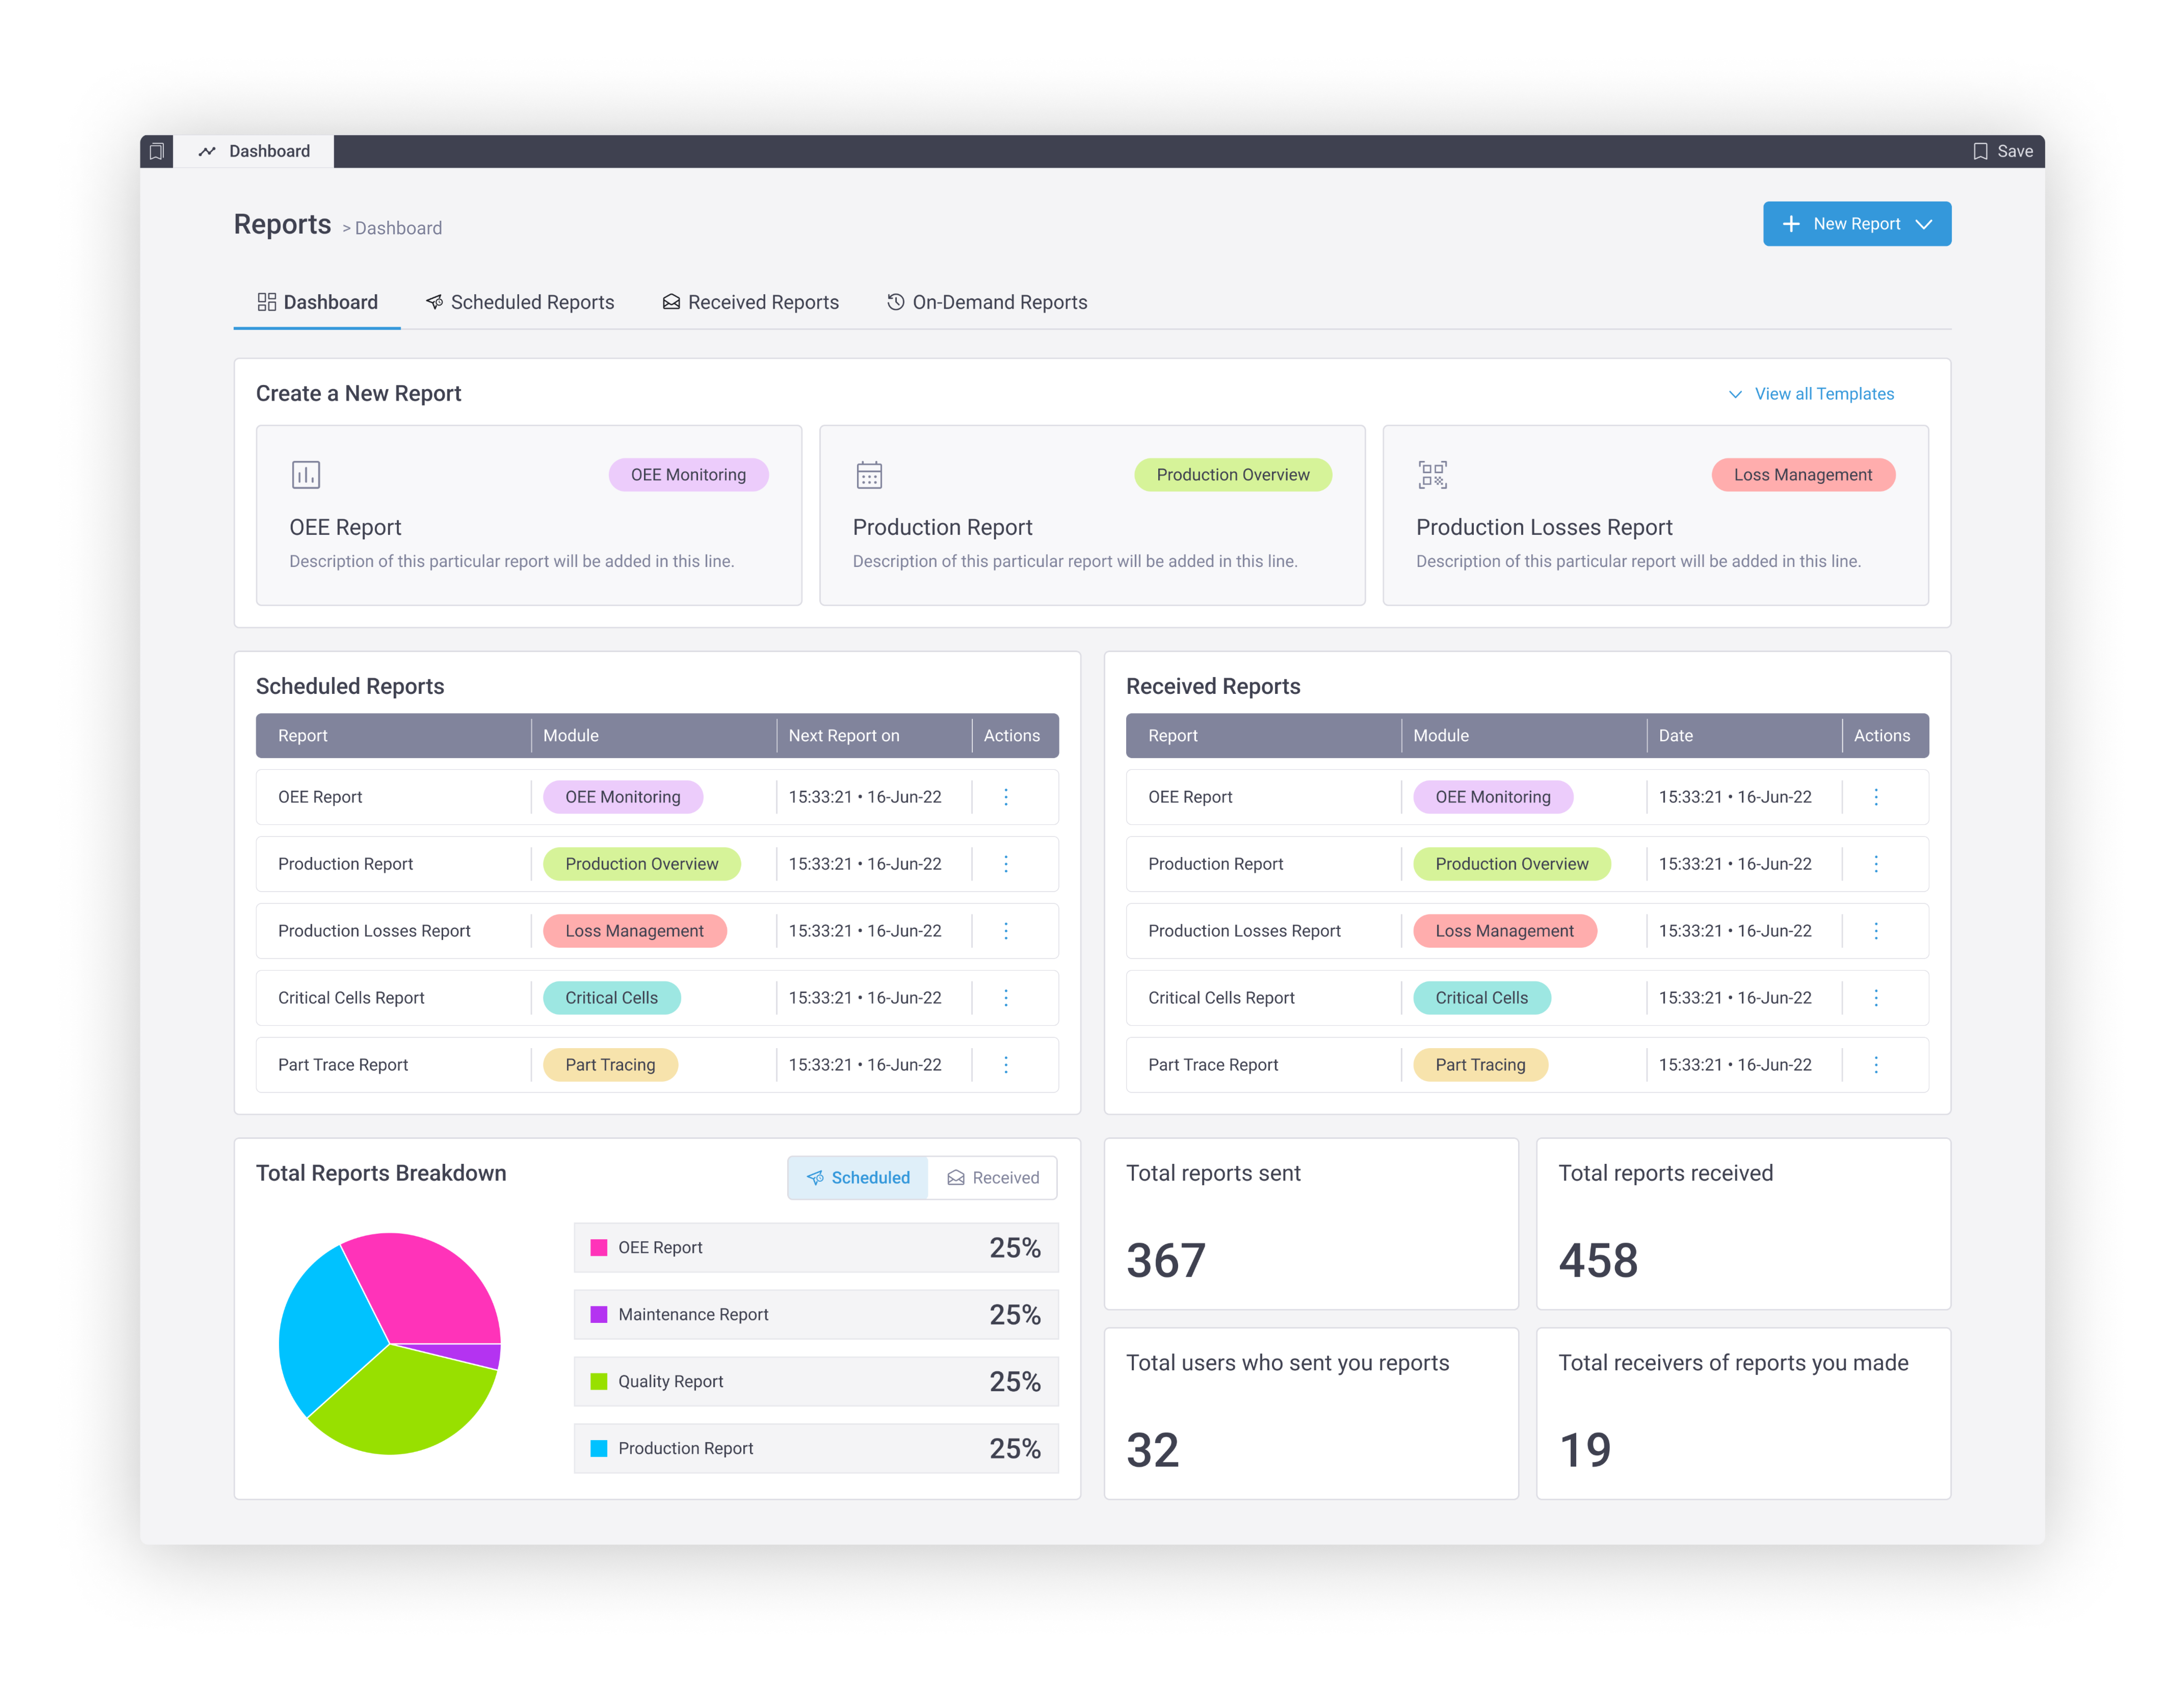Viewport: 2184px width, 1689px height.
Task: Toggle breakdown to Scheduled reports
Action: 858,1178
